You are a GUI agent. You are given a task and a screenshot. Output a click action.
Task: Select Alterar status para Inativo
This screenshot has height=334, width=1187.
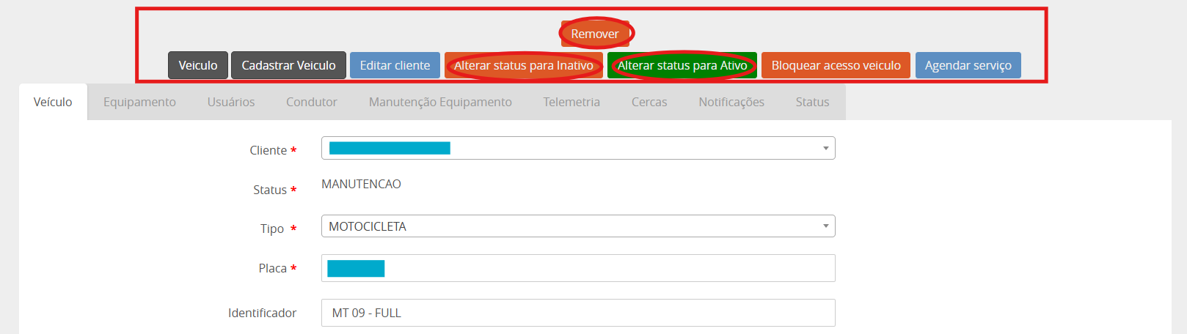[x=524, y=65]
